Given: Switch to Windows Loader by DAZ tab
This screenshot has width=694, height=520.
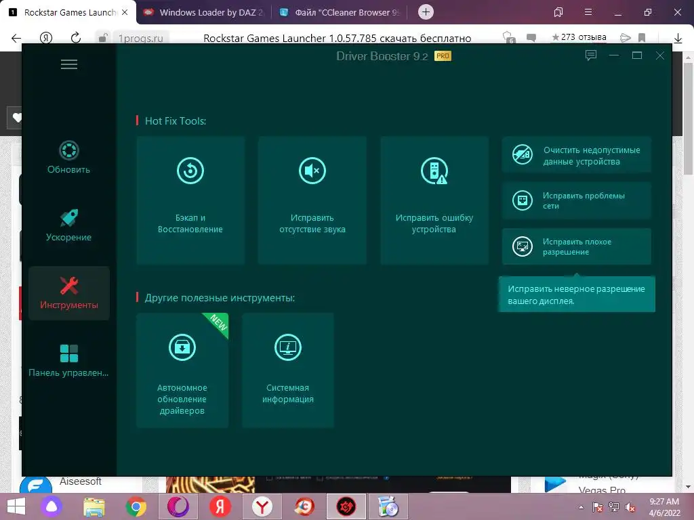Looking at the screenshot, I should (204, 12).
